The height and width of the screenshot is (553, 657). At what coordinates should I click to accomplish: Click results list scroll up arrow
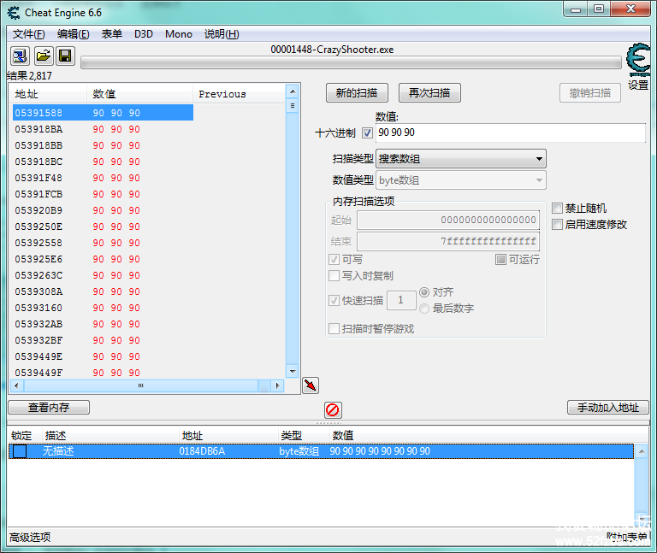(x=293, y=91)
